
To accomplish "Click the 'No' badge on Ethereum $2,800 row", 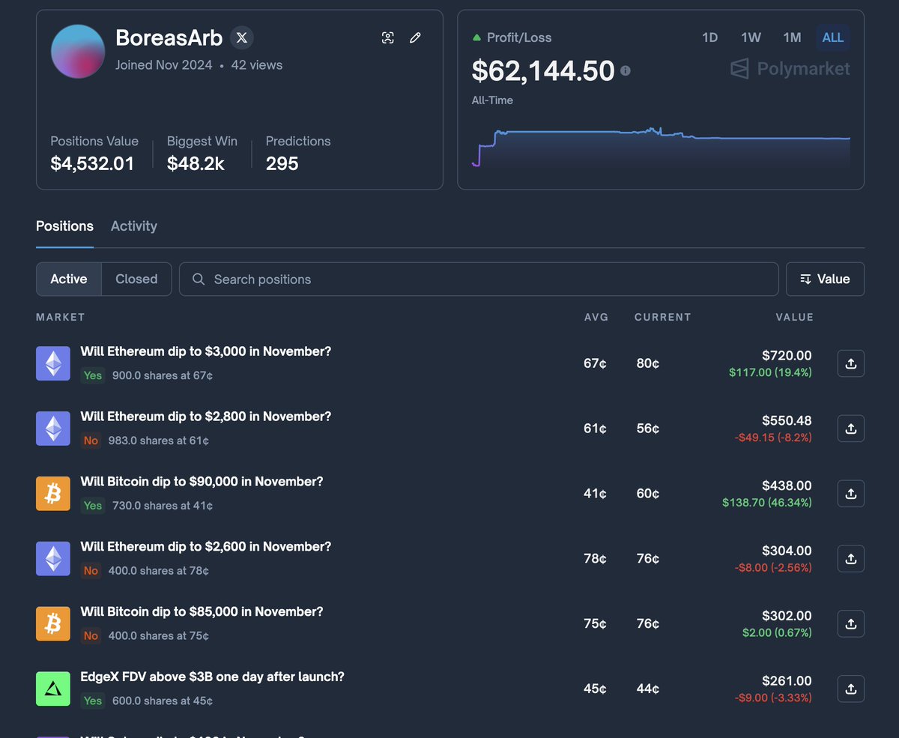I will pyautogui.click(x=91, y=441).
